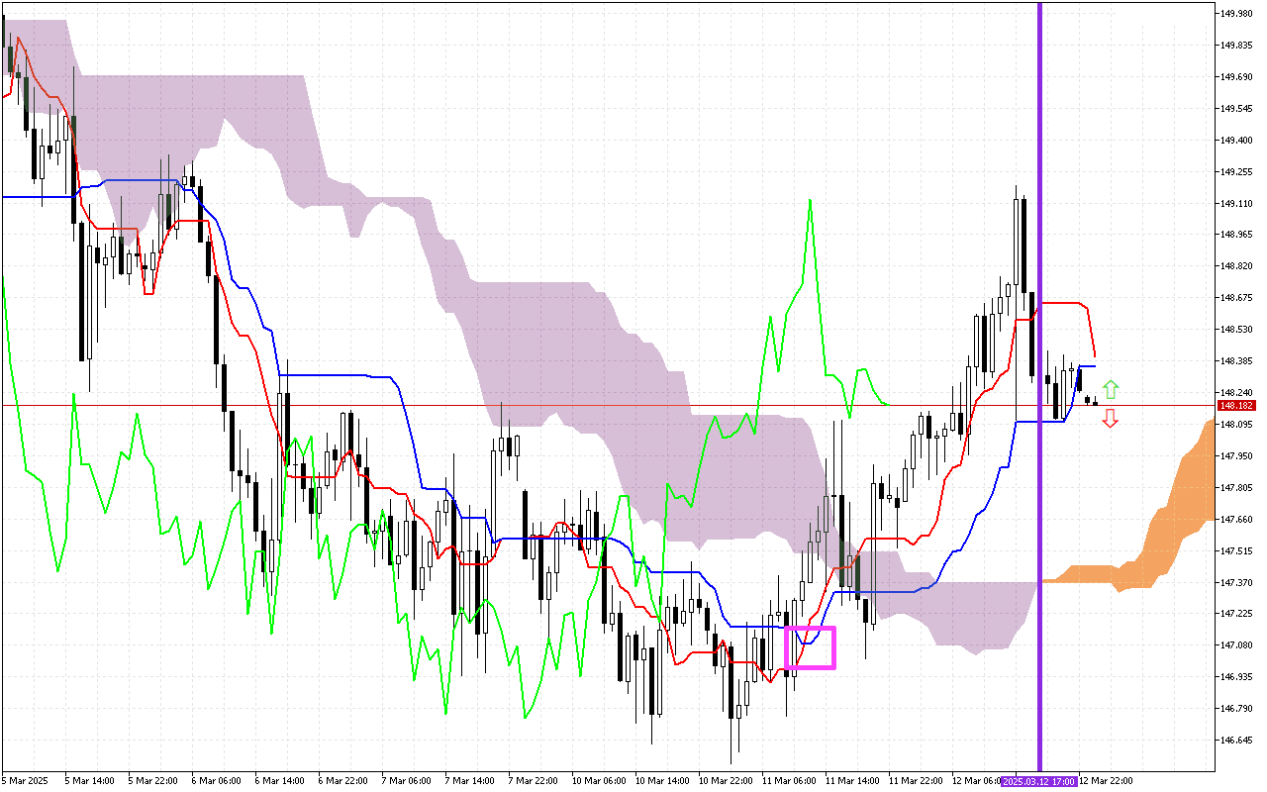
Task: Click the 5 Mar 22:00 time label
Action: tap(152, 781)
